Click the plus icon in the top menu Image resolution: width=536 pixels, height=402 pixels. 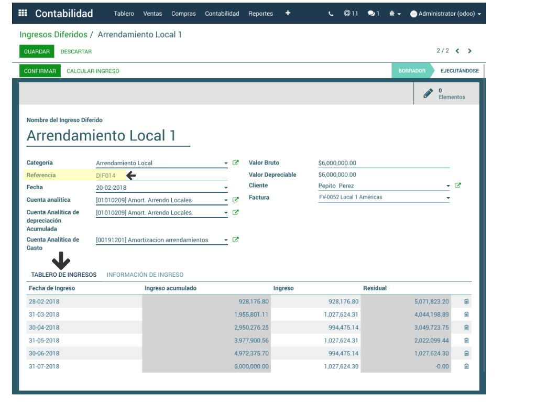coord(288,13)
